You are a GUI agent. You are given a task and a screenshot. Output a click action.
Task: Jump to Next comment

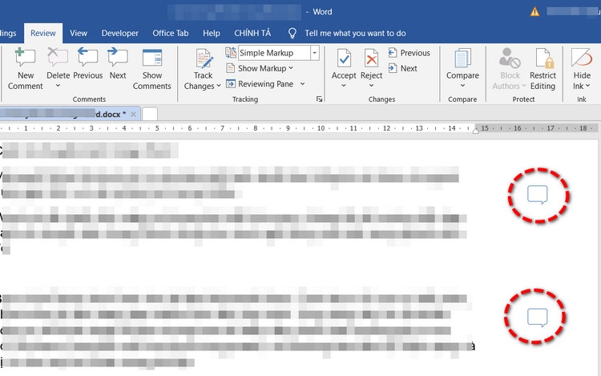click(x=118, y=63)
